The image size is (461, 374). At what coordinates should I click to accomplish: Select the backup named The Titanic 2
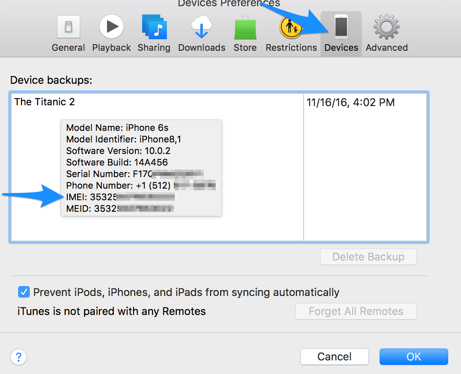44,102
